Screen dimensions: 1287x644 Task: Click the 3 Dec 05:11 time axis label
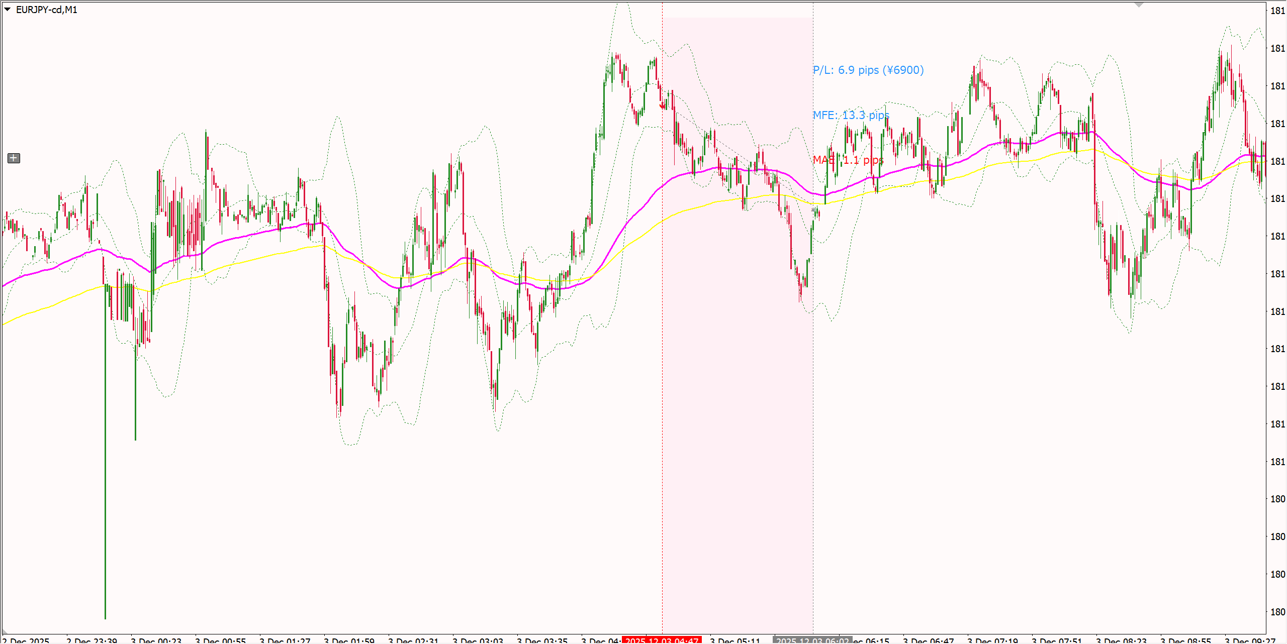[735, 640]
